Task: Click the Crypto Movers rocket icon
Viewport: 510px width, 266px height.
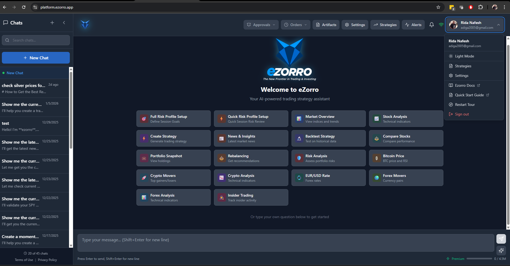Action: tap(144, 178)
